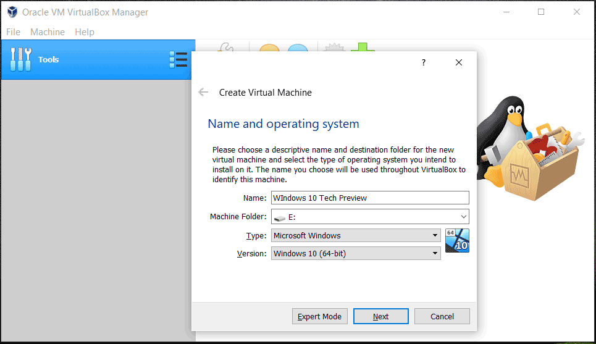Open the Version dropdown

(x=356, y=253)
